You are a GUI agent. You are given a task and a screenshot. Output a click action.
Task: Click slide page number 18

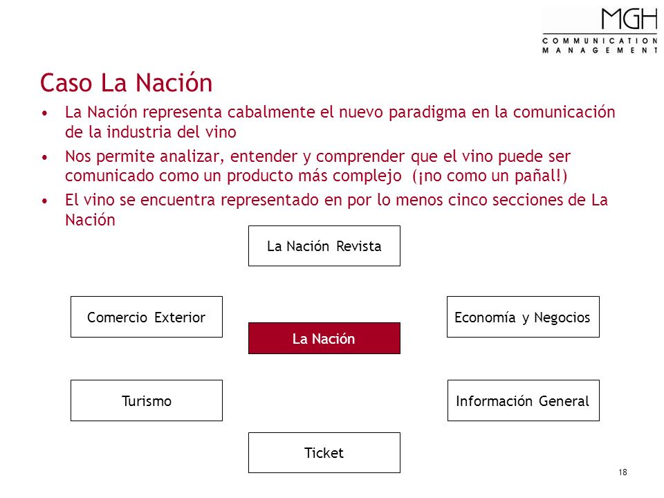click(622, 472)
